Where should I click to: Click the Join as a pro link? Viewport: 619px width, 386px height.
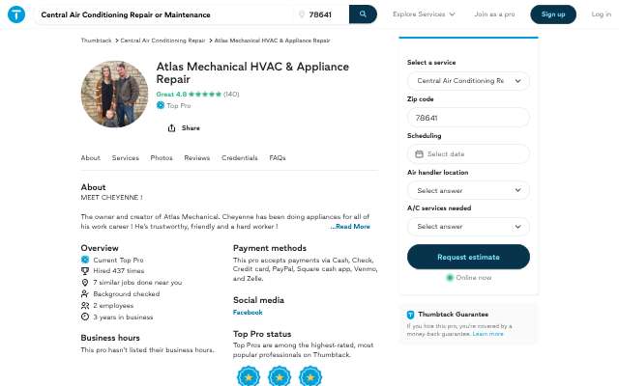pyautogui.click(x=494, y=14)
